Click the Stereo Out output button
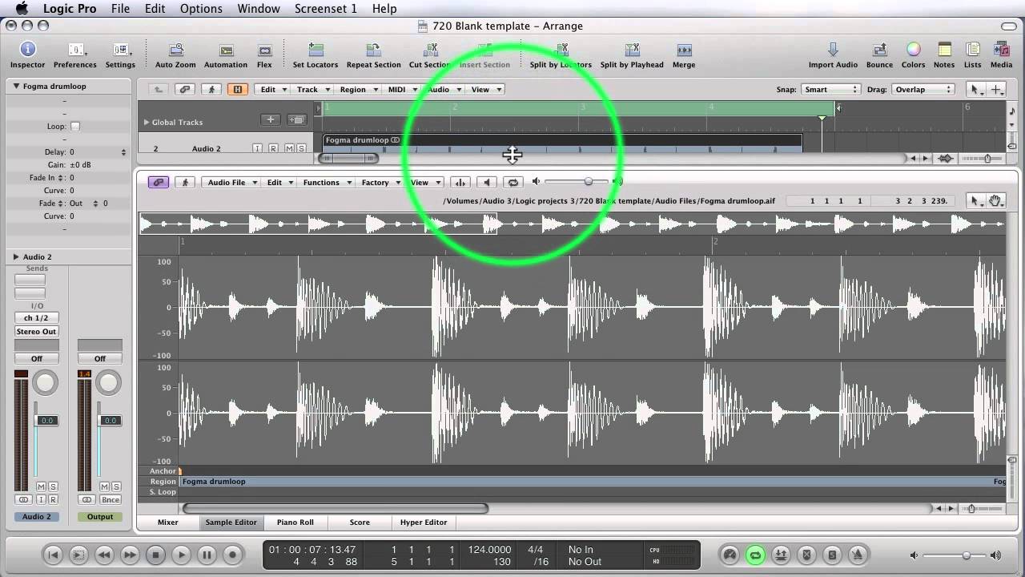1025x577 pixels. (37, 332)
